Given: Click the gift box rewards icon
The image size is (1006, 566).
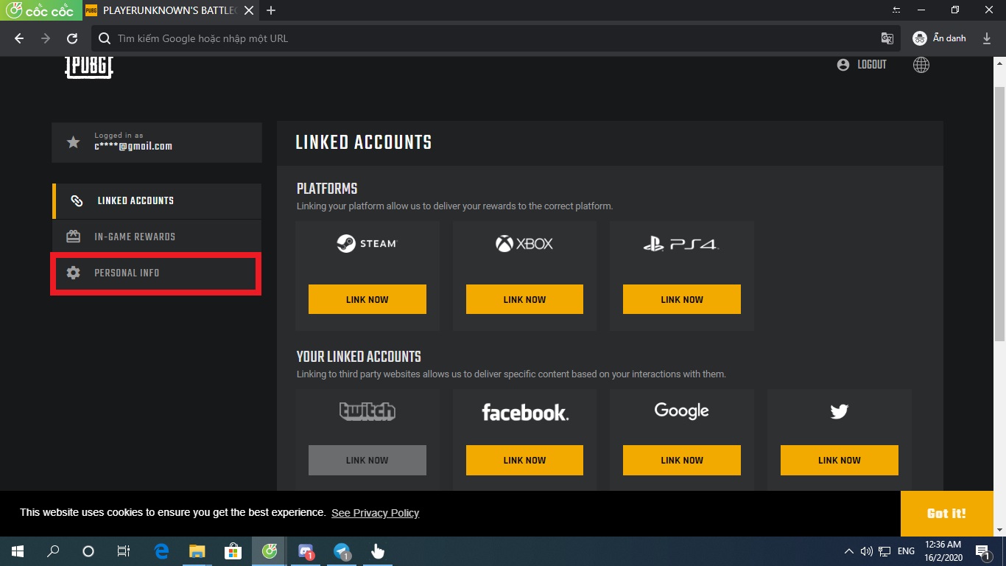Looking at the screenshot, I should click(73, 237).
